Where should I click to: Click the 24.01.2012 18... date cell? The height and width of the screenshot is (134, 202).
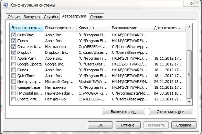coord(168,82)
